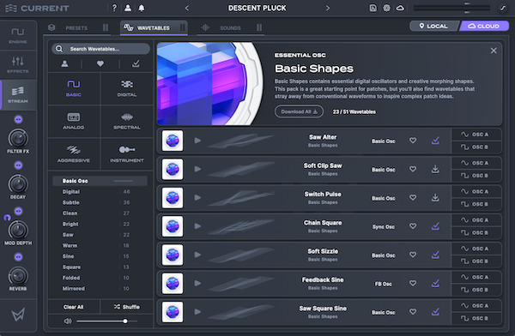Open the Engine section in sidebar

pyautogui.click(x=18, y=35)
